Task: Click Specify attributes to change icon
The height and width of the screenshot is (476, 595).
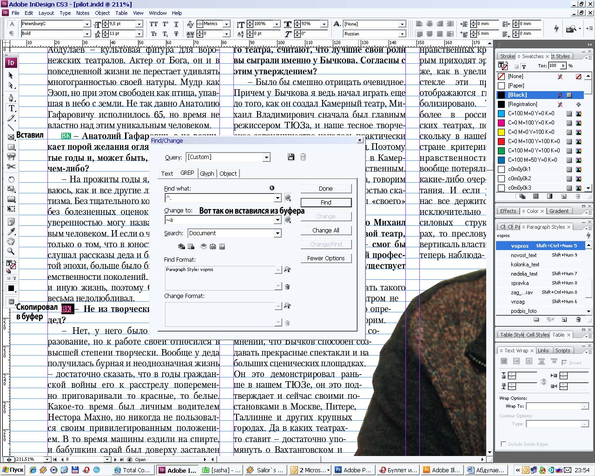Action: pos(287,306)
